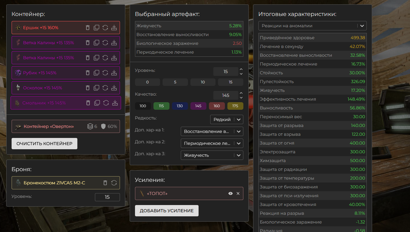
Task: Expand the Доп. хар-ка 3 Живучесть dropdown
Action: 212,155
